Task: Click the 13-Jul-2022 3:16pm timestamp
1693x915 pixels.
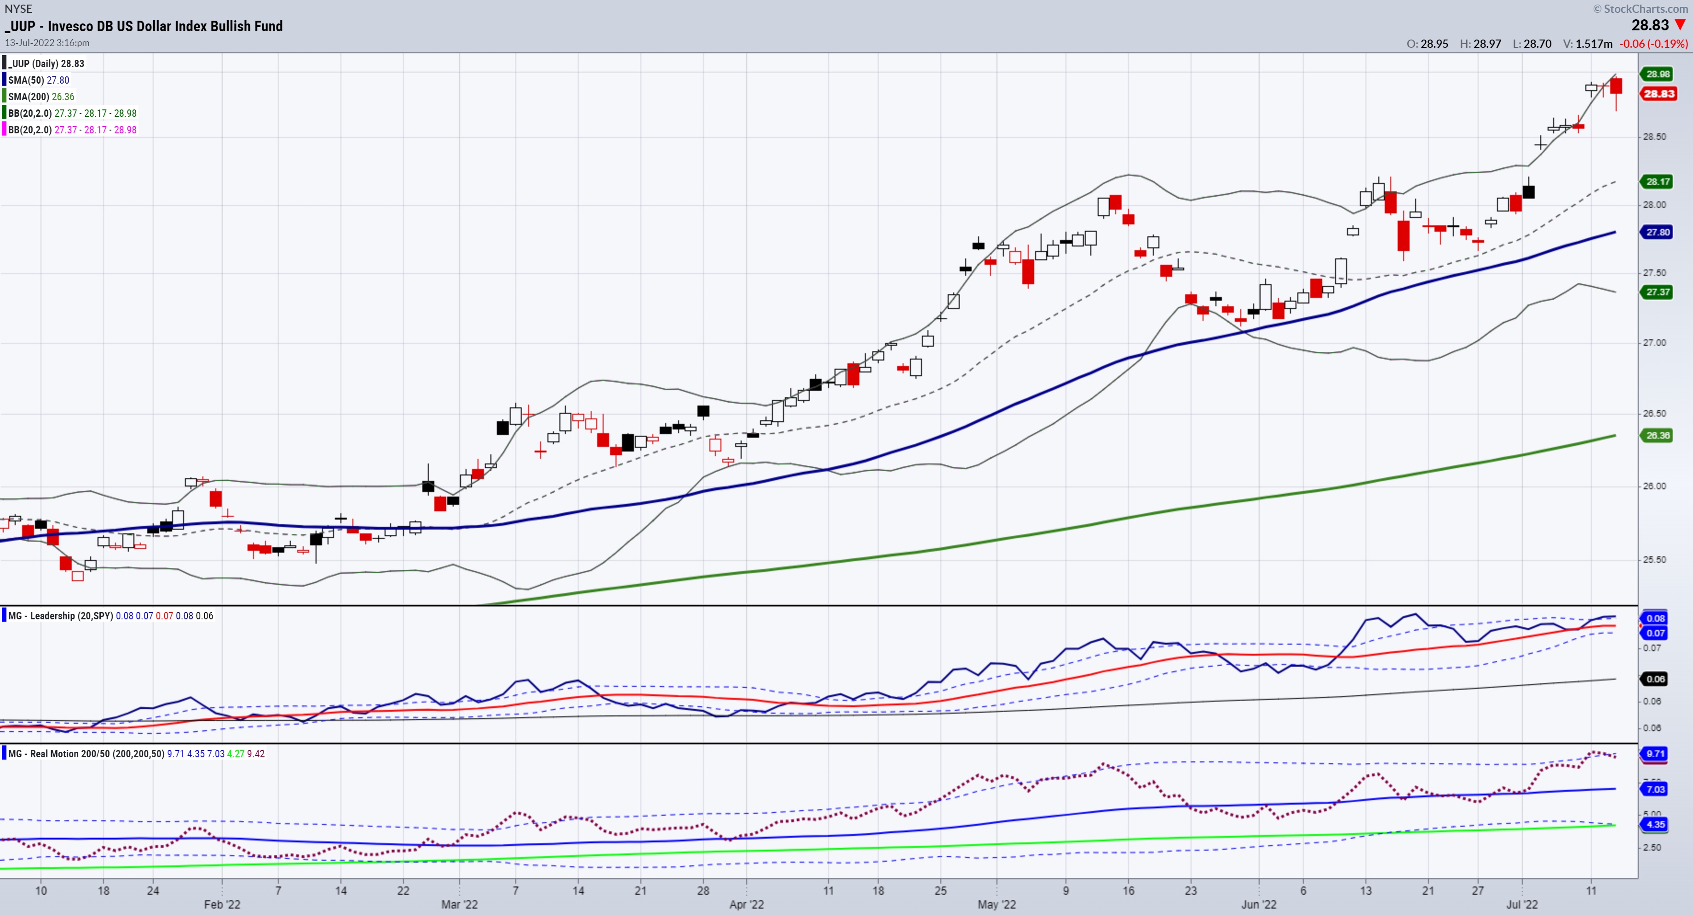Action: (x=47, y=43)
